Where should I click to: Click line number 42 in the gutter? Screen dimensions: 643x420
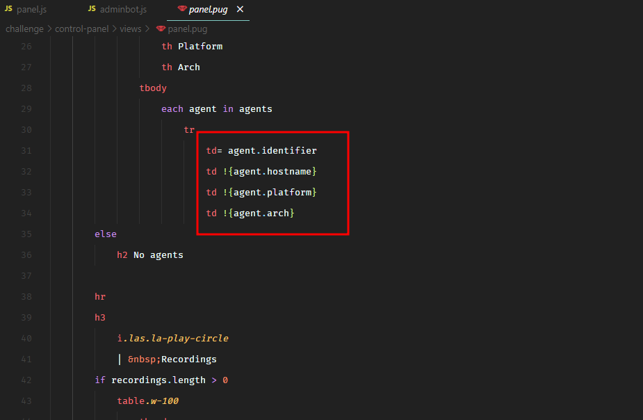[x=26, y=380]
